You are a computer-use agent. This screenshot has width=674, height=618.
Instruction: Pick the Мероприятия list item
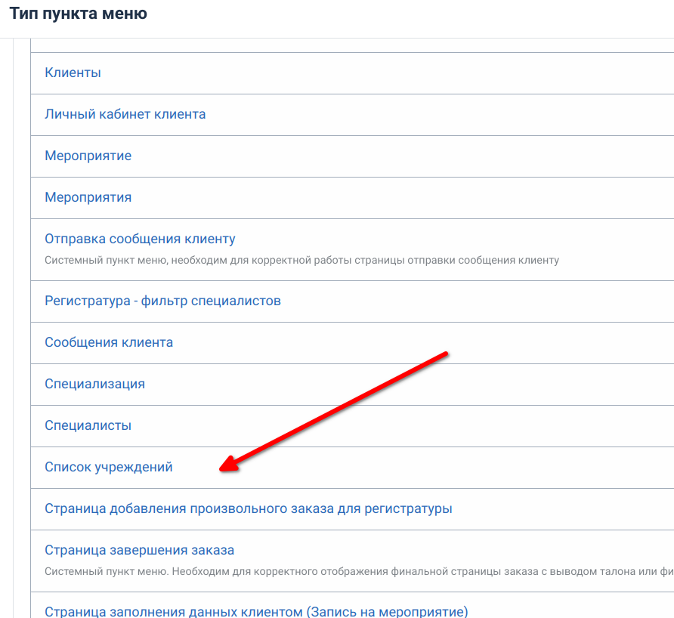(88, 198)
